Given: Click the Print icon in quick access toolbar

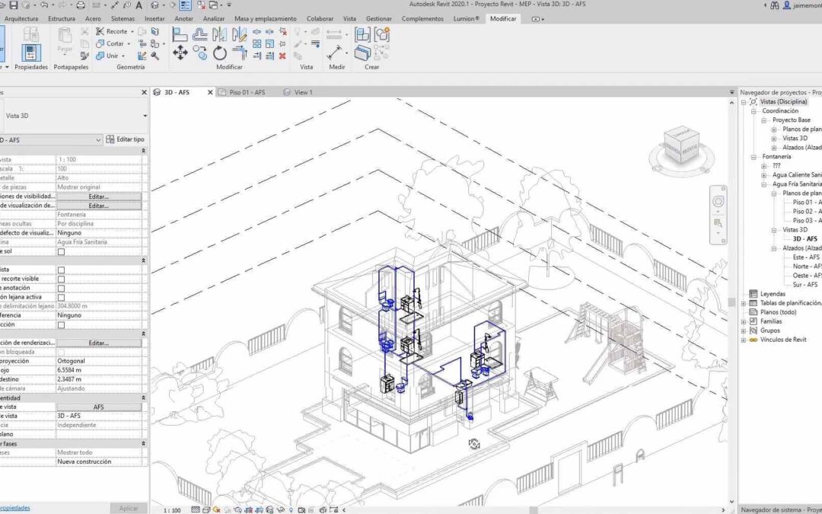Looking at the screenshot, I should (80, 5).
